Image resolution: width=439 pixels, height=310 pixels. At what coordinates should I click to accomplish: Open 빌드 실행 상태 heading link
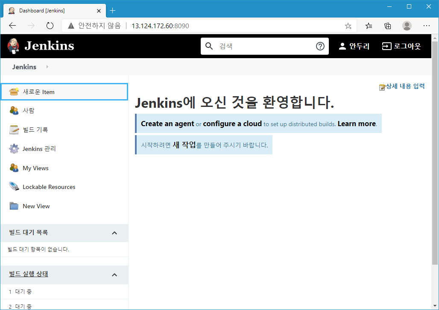point(29,274)
